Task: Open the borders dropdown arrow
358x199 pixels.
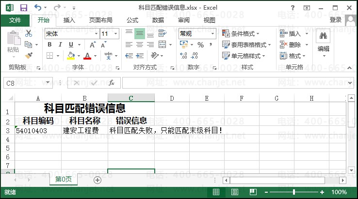Action: (x=58, y=56)
